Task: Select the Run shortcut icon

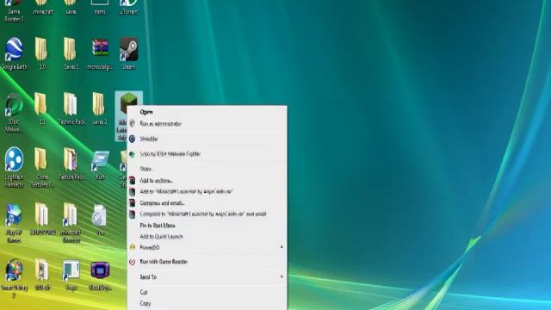Action: tap(100, 164)
